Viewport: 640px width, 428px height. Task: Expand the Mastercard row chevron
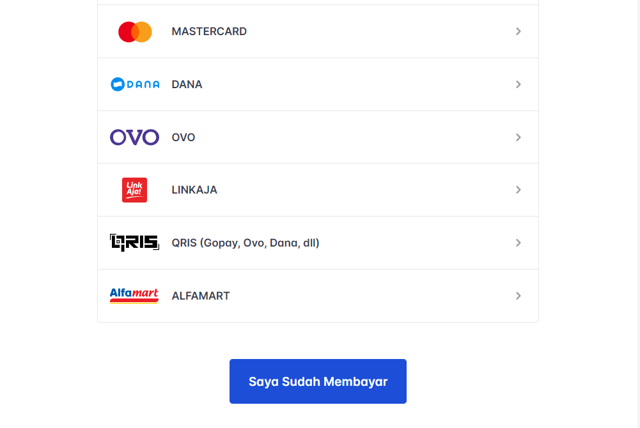point(519,31)
